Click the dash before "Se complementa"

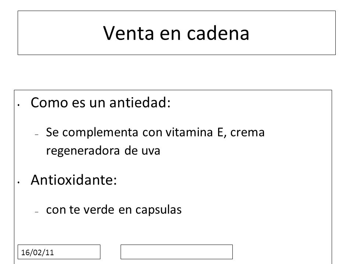tap(37, 134)
